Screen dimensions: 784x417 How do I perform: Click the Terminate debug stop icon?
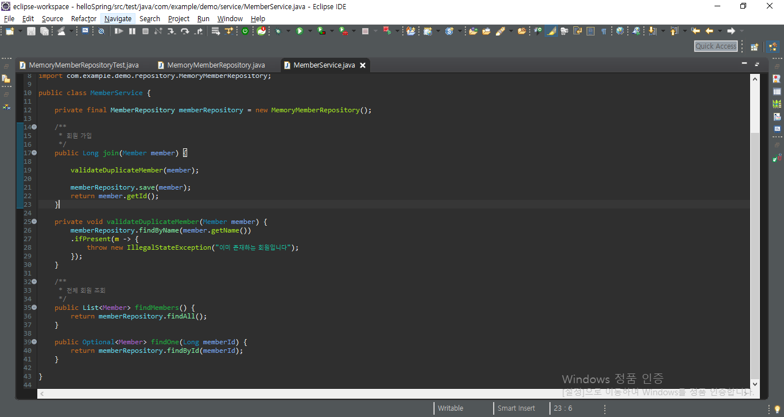tap(145, 31)
